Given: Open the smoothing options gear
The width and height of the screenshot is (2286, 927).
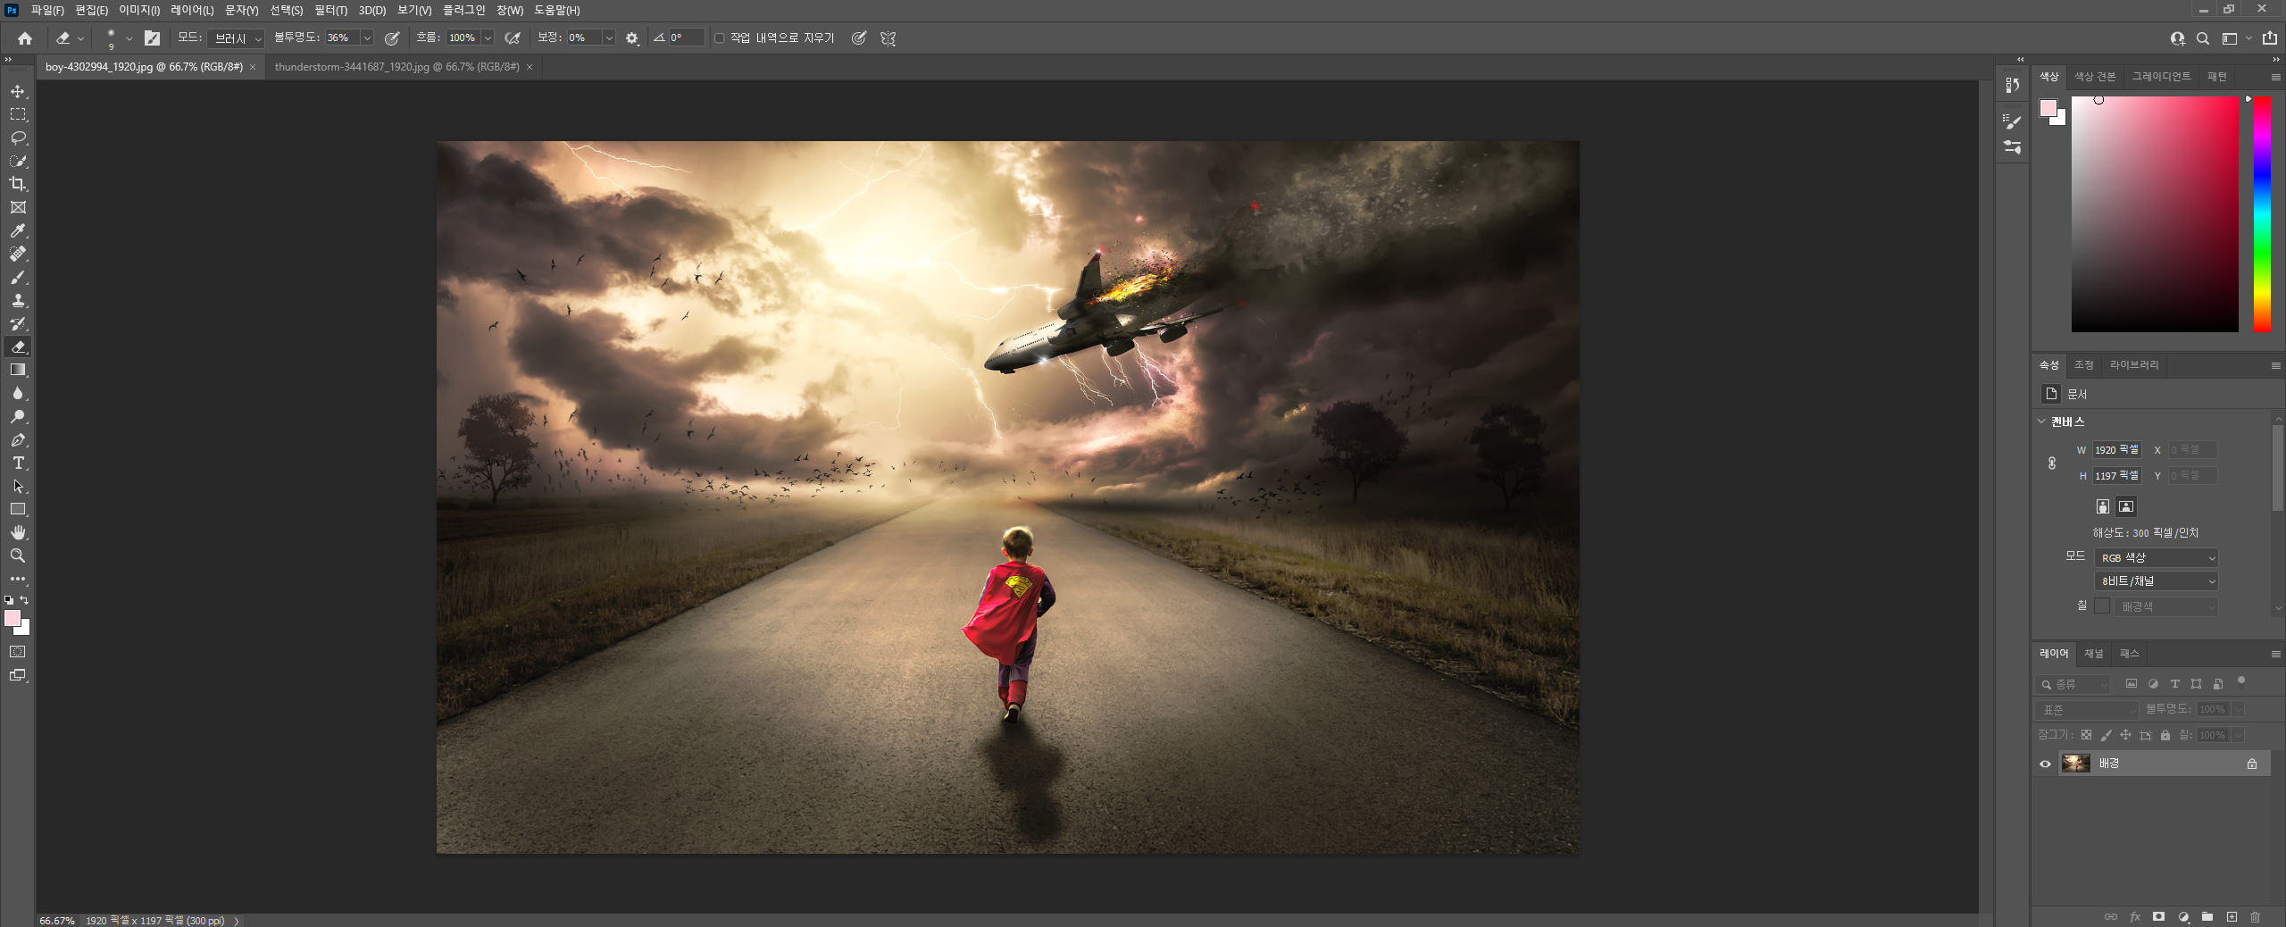Looking at the screenshot, I should [x=632, y=38].
